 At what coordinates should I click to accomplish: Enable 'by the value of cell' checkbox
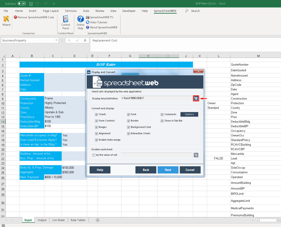point(94,155)
